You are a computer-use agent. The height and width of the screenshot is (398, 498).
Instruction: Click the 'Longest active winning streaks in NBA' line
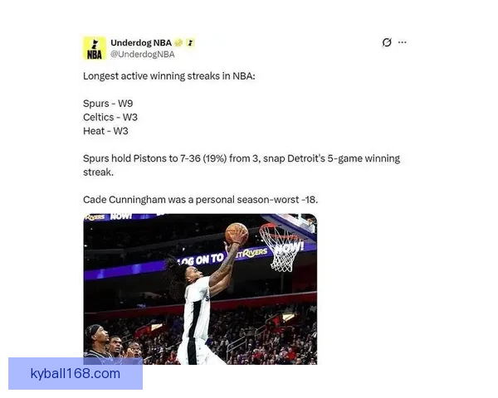pyautogui.click(x=169, y=76)
